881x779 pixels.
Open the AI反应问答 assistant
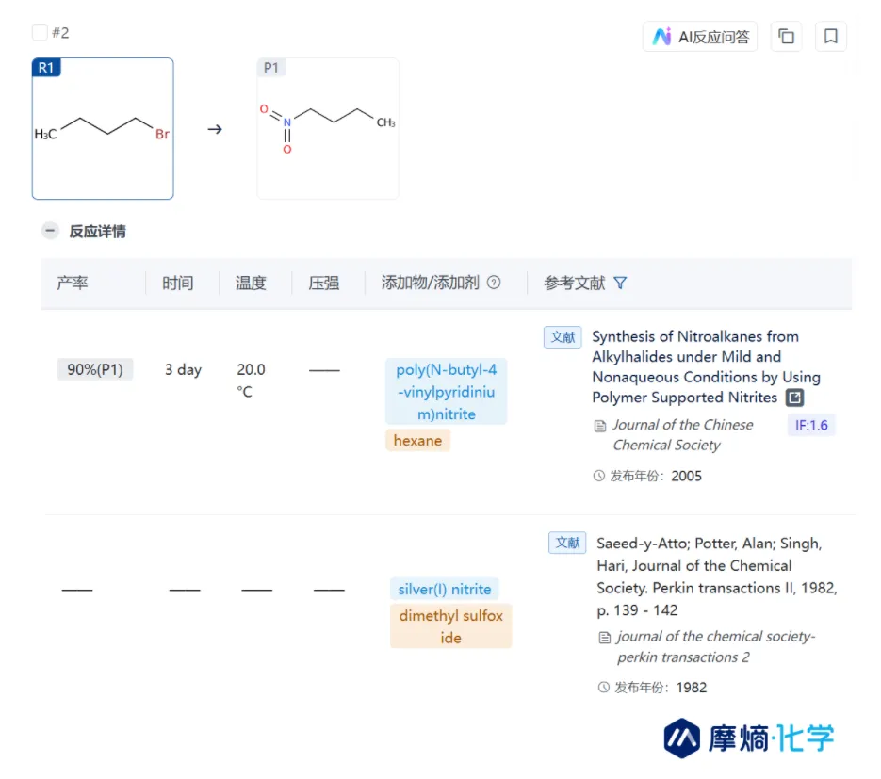click(x=701, y=37)
